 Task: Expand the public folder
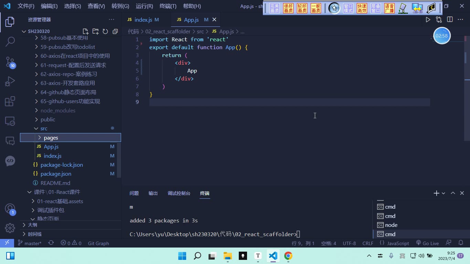[x=71, y=119]
